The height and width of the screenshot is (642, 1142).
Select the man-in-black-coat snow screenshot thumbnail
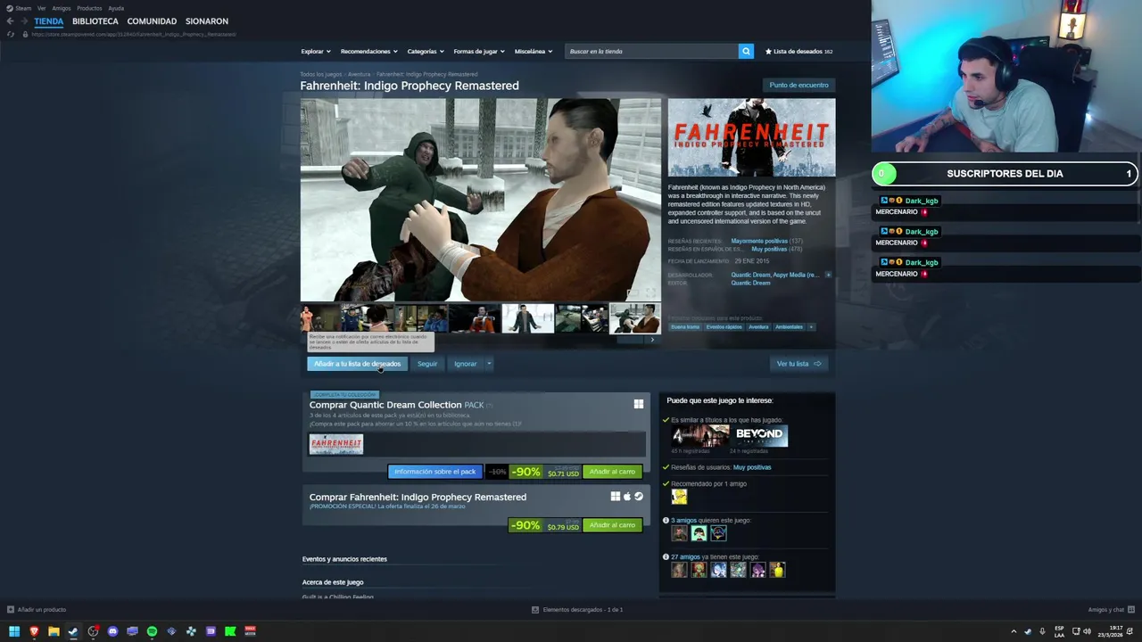[x=527, y=318]
